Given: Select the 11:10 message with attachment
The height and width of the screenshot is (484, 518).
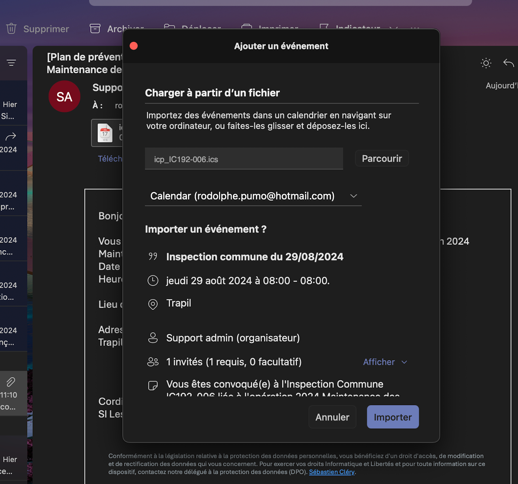Looking at the screenshot, I should (x=12, y=395).
